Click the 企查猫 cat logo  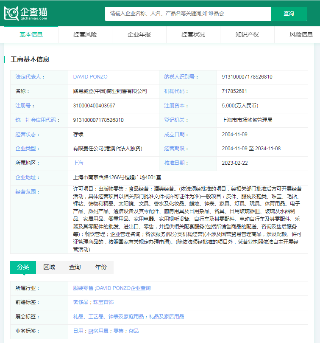25,14
